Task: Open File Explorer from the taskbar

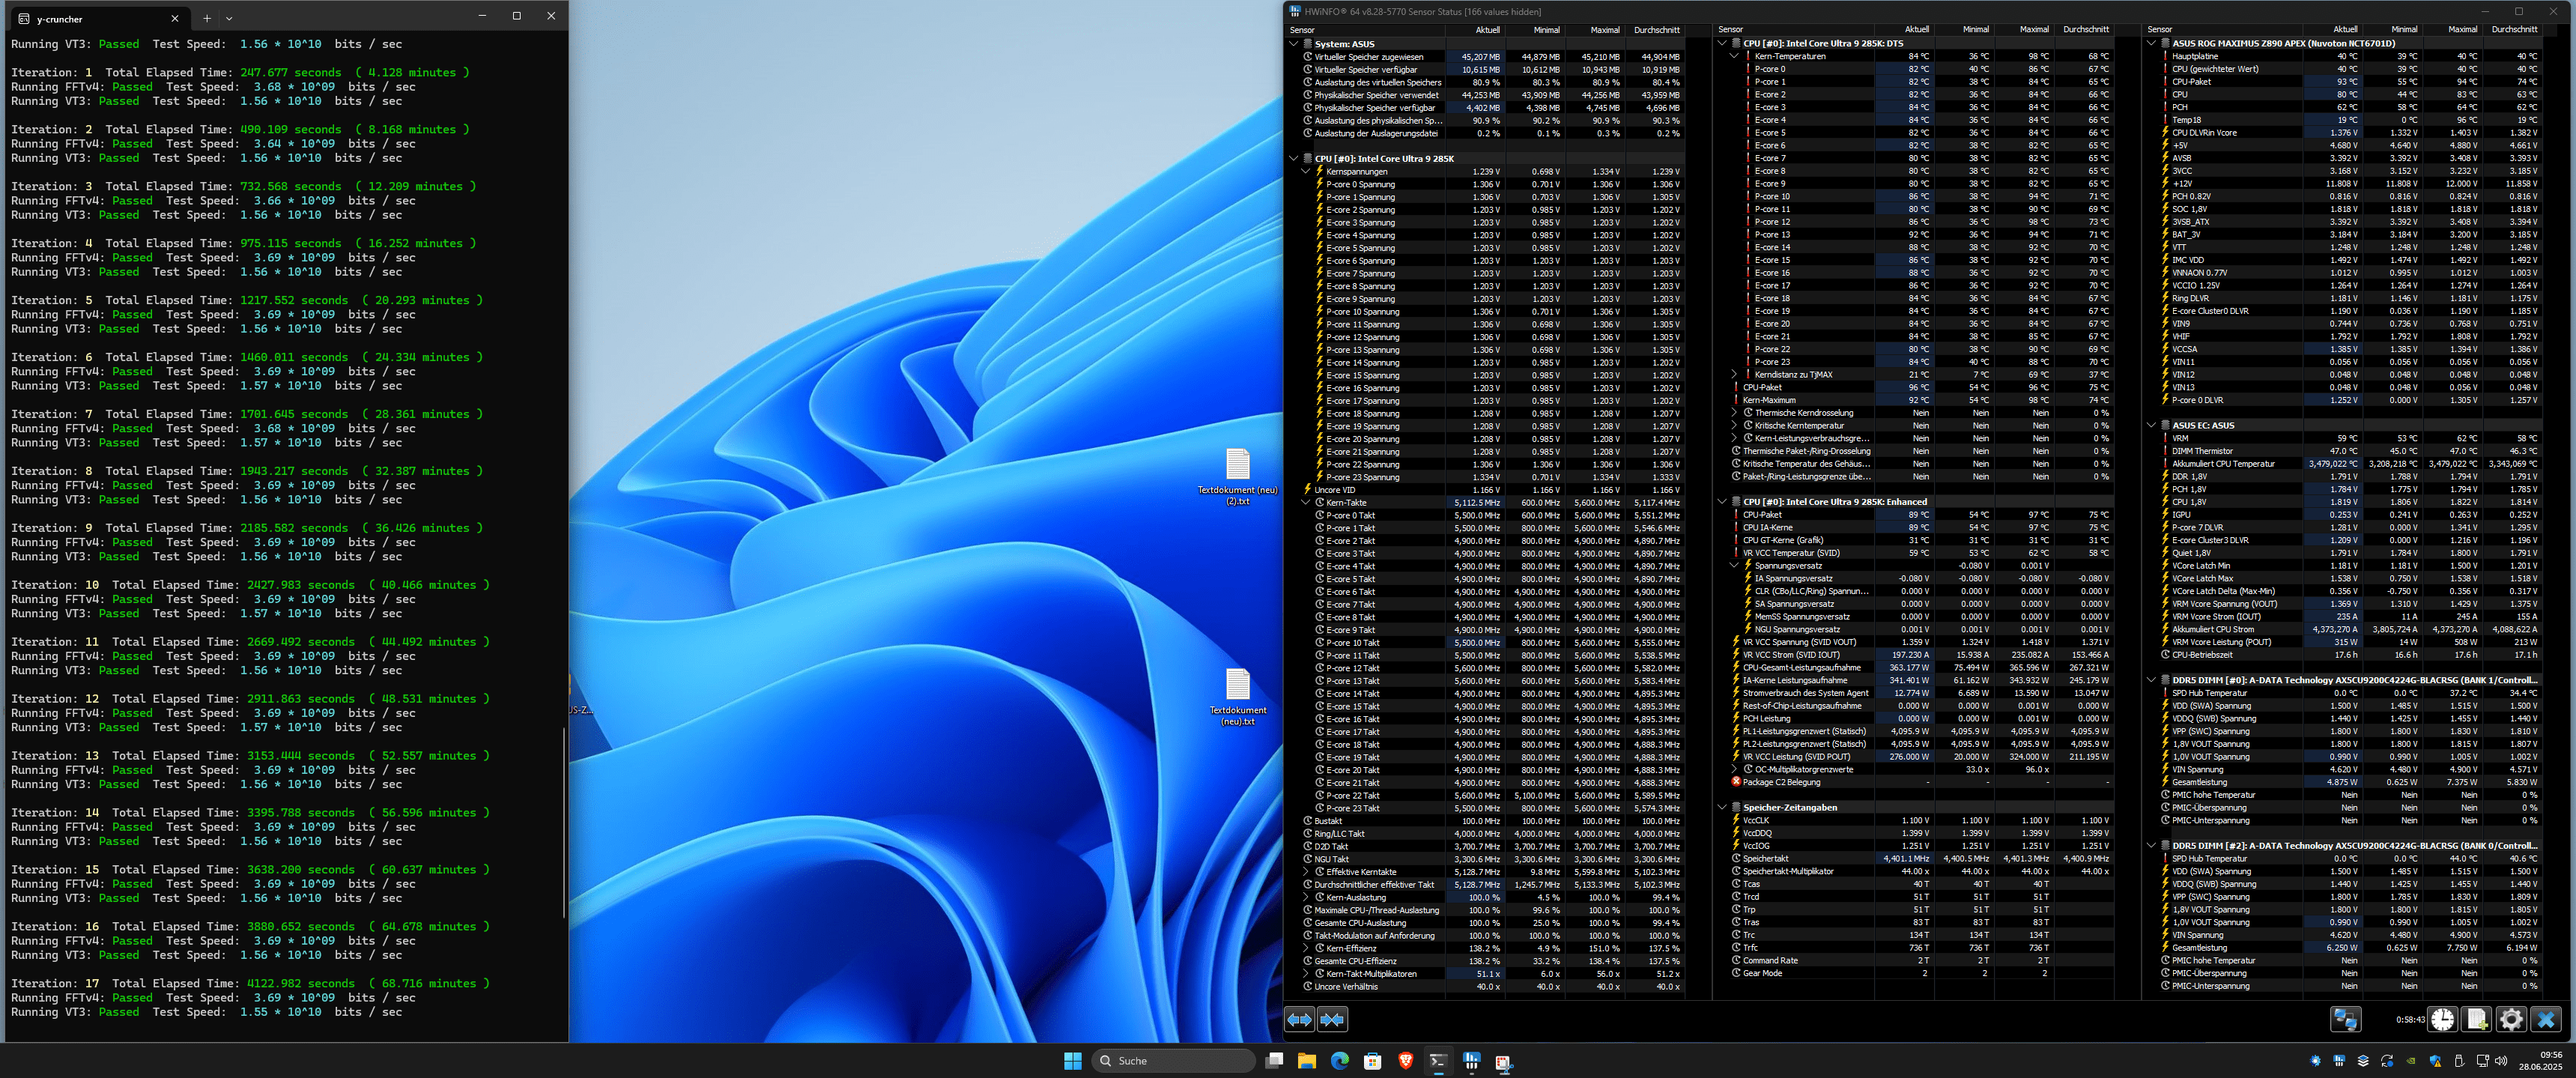Action: [1307, 1061]
